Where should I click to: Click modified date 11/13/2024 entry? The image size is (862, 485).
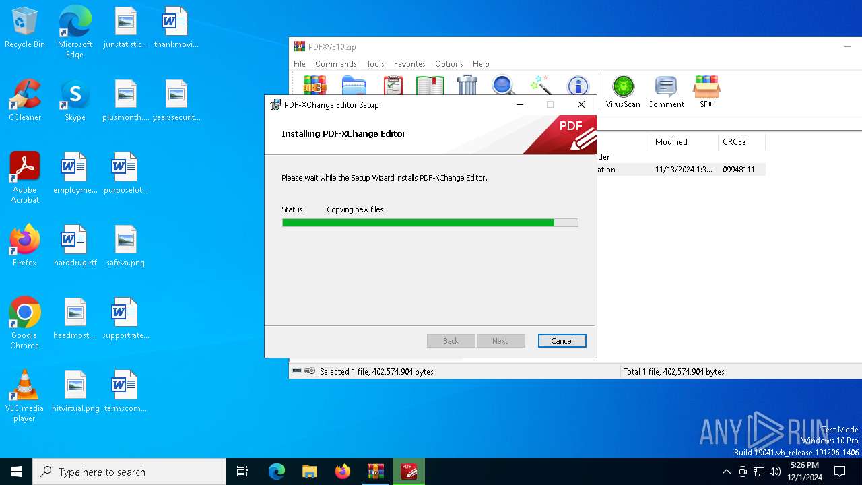click(684, 170)
